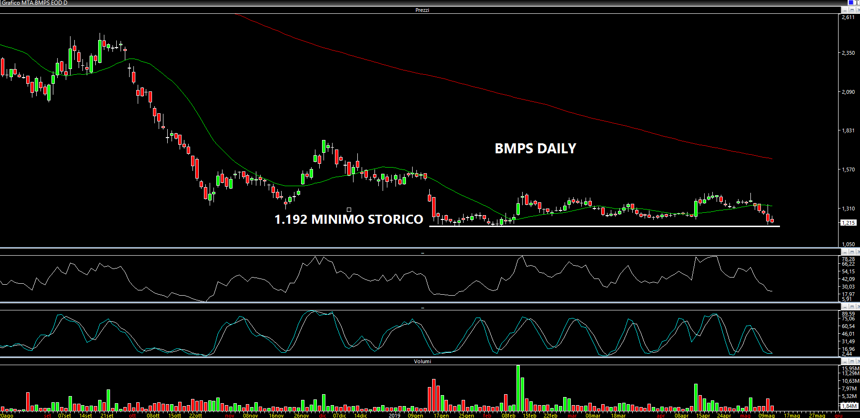
Task: Click the 1,570 price axis label
Action: (x=848, y=169)
